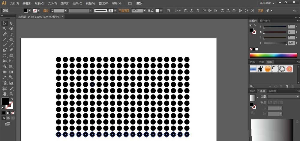This screenshot has width=300, height=141.
Task: Set toolbox paint mode to None
Action: 13,113
